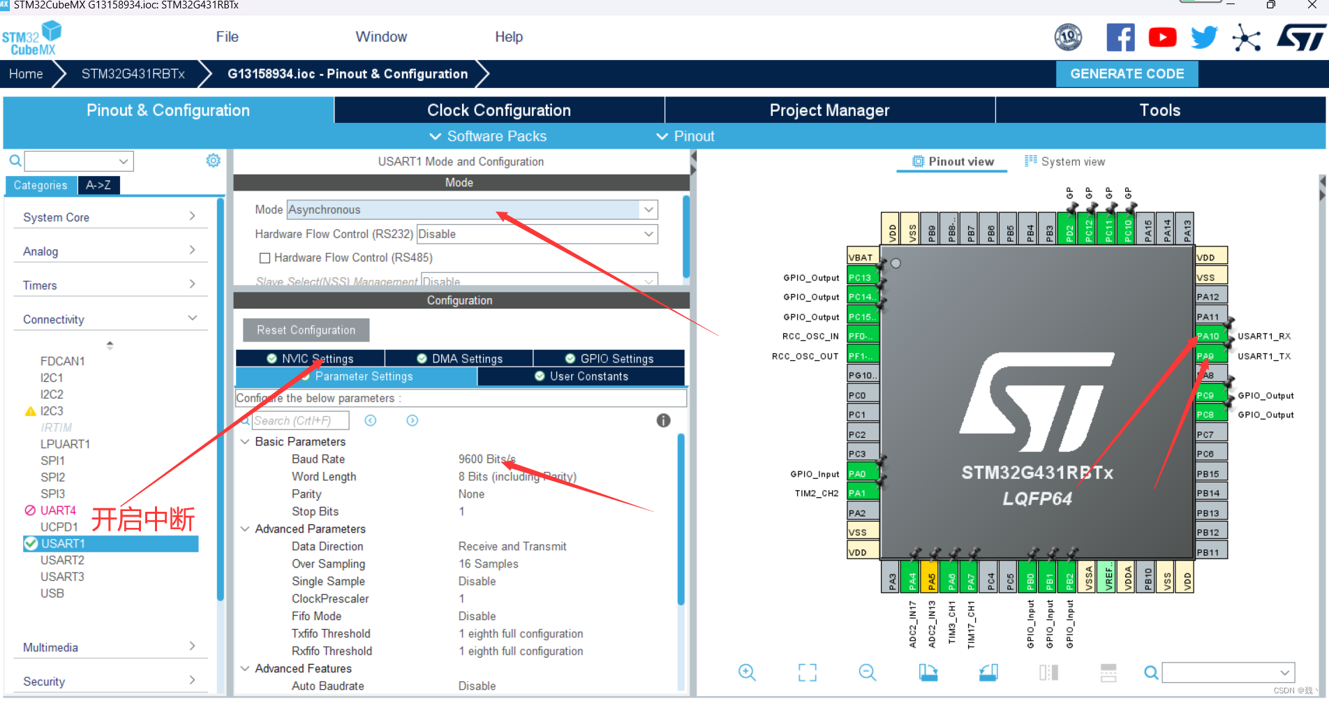Open the Help menu
This screenshot has height=701, width=1329.
tap(509, 37)
